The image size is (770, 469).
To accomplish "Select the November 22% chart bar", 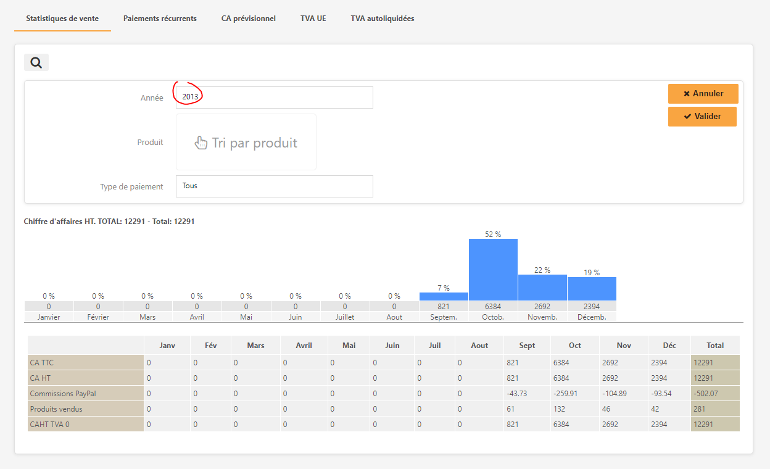I will (x=542, y=288).
